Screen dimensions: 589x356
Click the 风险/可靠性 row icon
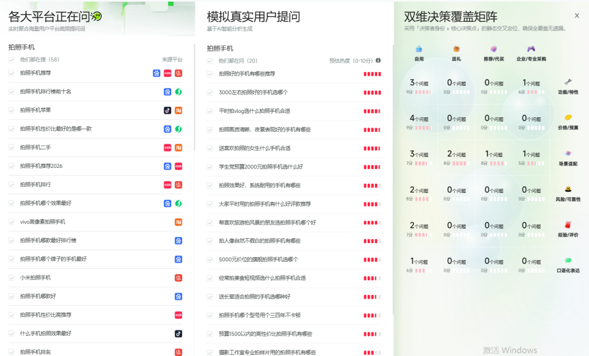[568, 189]
